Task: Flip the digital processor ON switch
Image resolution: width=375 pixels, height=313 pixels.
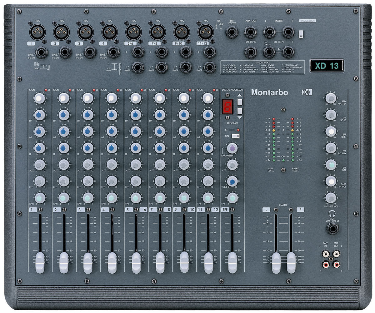Action: click(236, 136)
